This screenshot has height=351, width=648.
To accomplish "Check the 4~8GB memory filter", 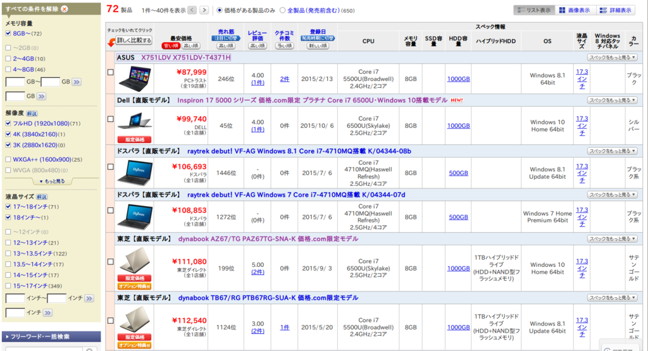I will [8, 70].
